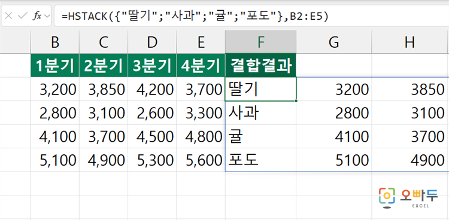Click the 1분기 header cell
This screenshot has height=220, width=449.
[x=54, y=65]
